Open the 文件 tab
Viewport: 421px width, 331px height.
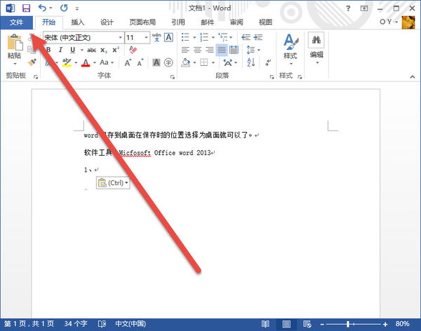pyautogui.click(x=16, y=22)
